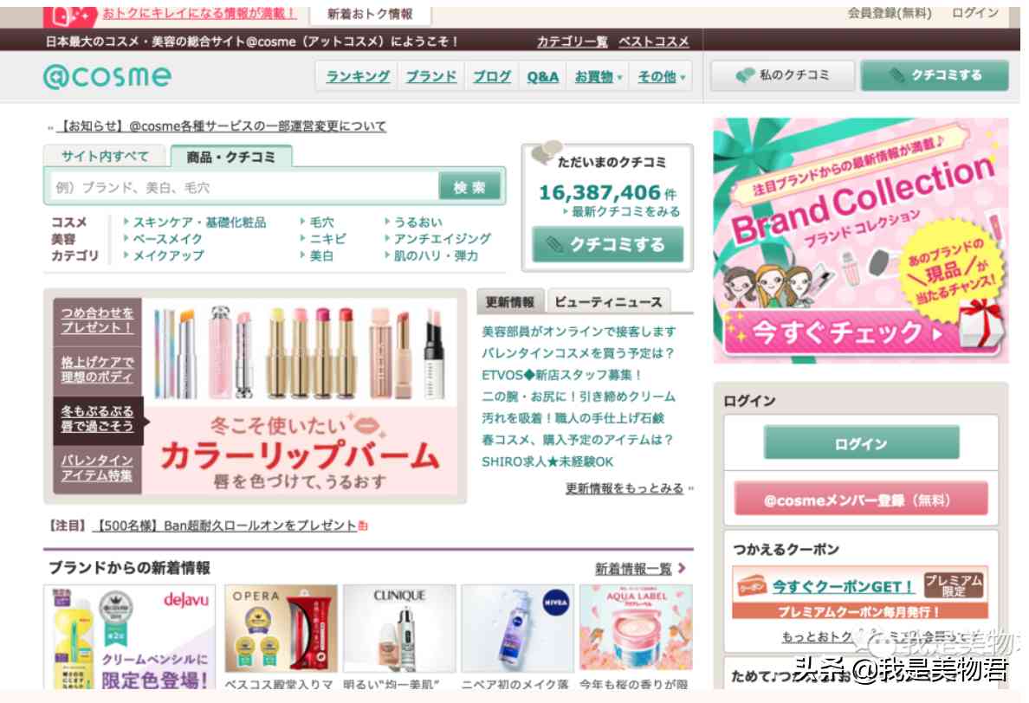Click the speech bubble icon beside ただいまのクチコミ

[546, 152]
